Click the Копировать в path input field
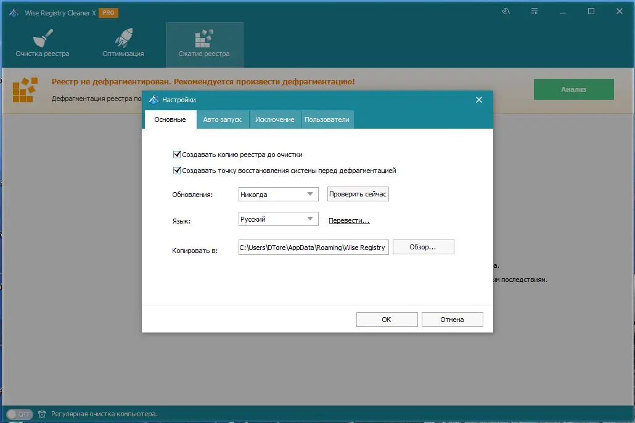Screen dimensions: 635x423 tap(313, 247)
